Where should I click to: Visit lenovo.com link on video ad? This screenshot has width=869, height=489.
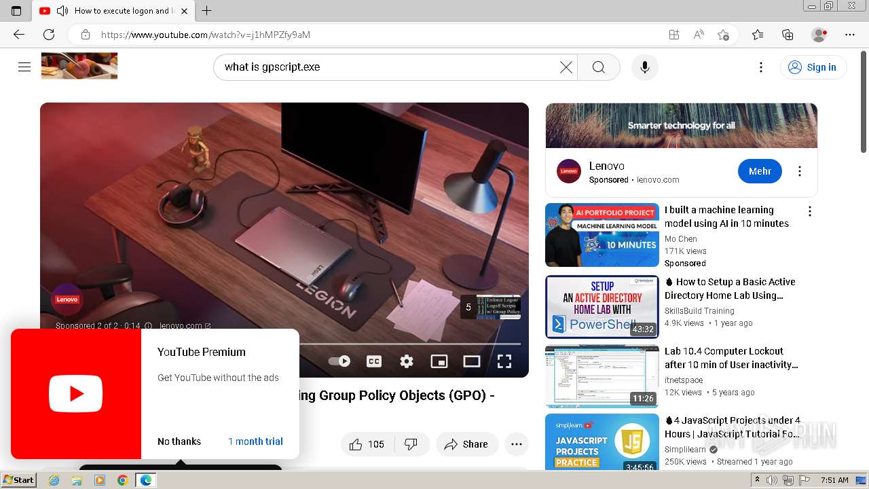185,326
